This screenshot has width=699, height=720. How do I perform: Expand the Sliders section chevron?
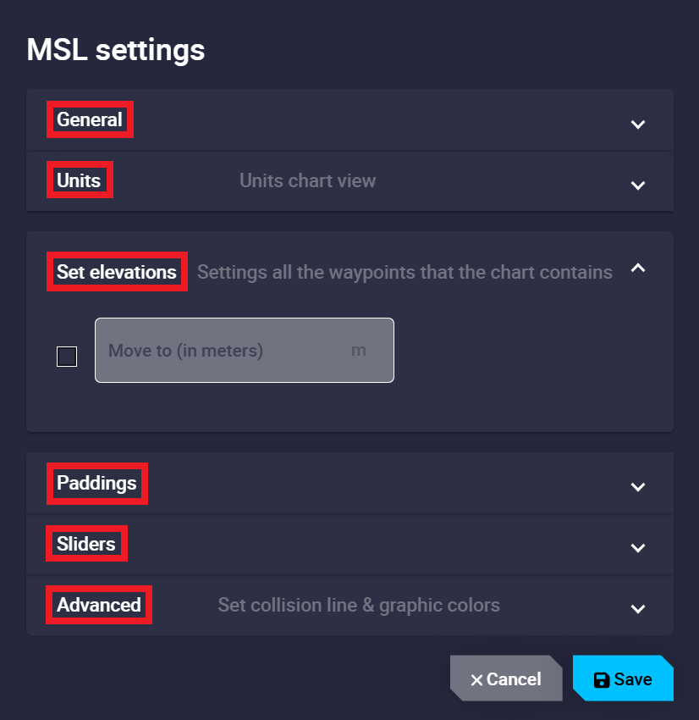(x=638, y=547)
